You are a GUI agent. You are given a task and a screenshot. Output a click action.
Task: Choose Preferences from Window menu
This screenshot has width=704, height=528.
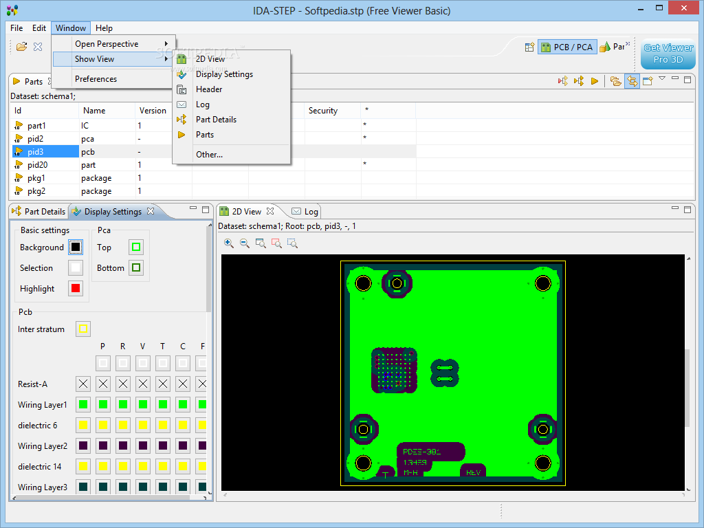[113, 78]
